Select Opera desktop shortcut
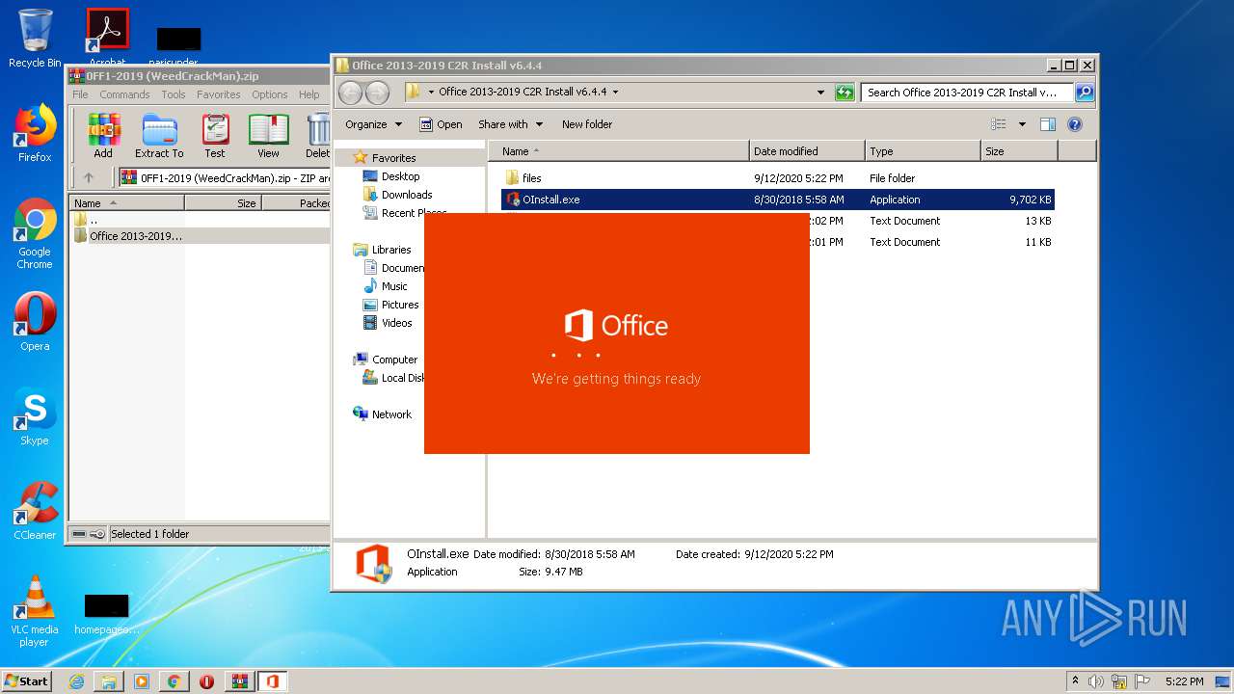This screenshot has height=694, width=1234. [x=35, y=322]
